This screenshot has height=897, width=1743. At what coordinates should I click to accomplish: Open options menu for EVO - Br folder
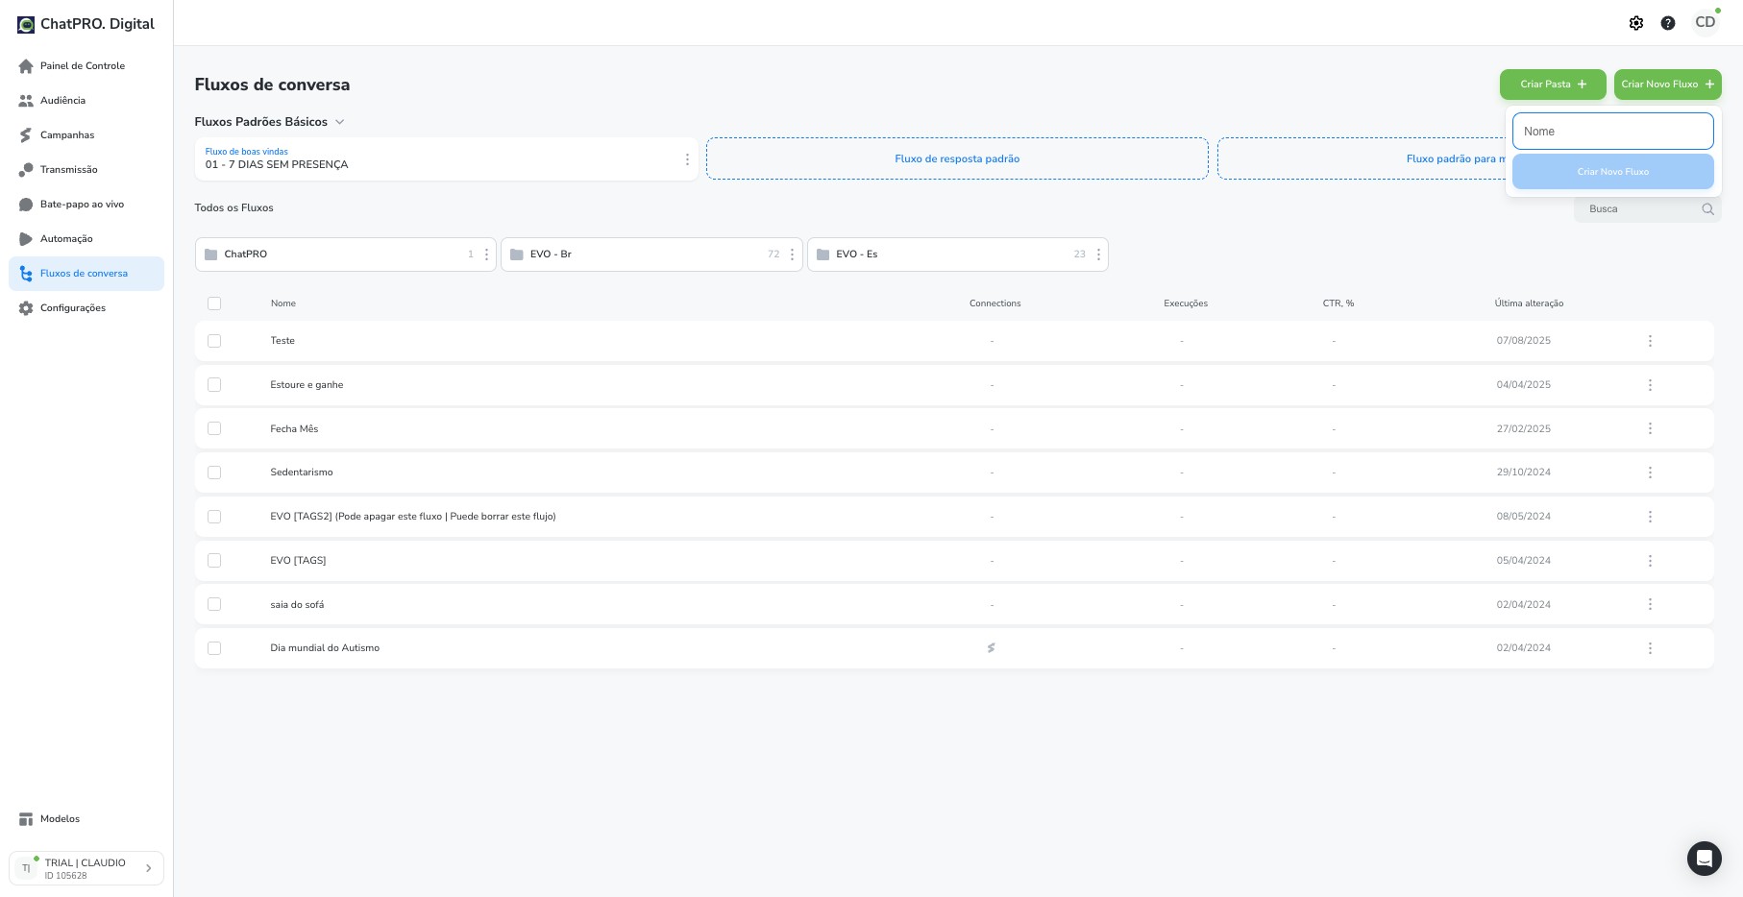click(x=792, y=255)
